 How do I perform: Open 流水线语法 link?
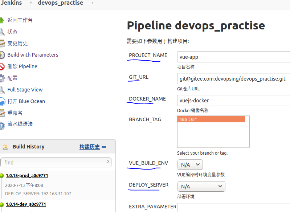tap(20, 124)
